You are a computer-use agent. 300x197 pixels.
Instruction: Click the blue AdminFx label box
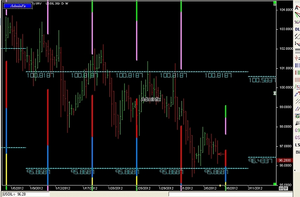click(18, 6)
